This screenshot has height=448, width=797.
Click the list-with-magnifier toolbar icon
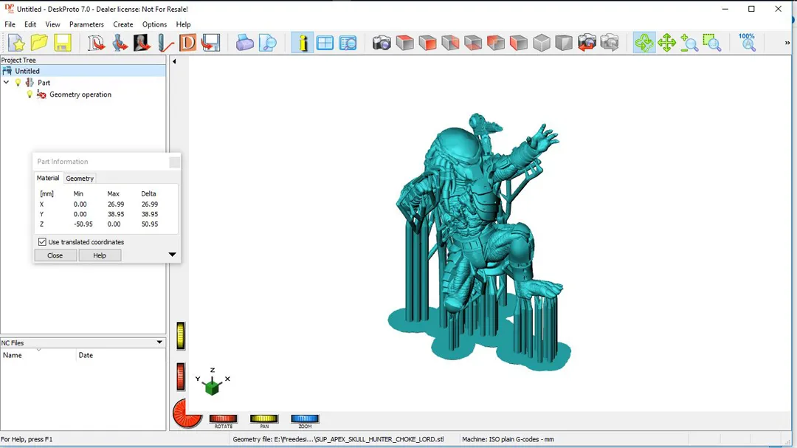coord(348,43)
